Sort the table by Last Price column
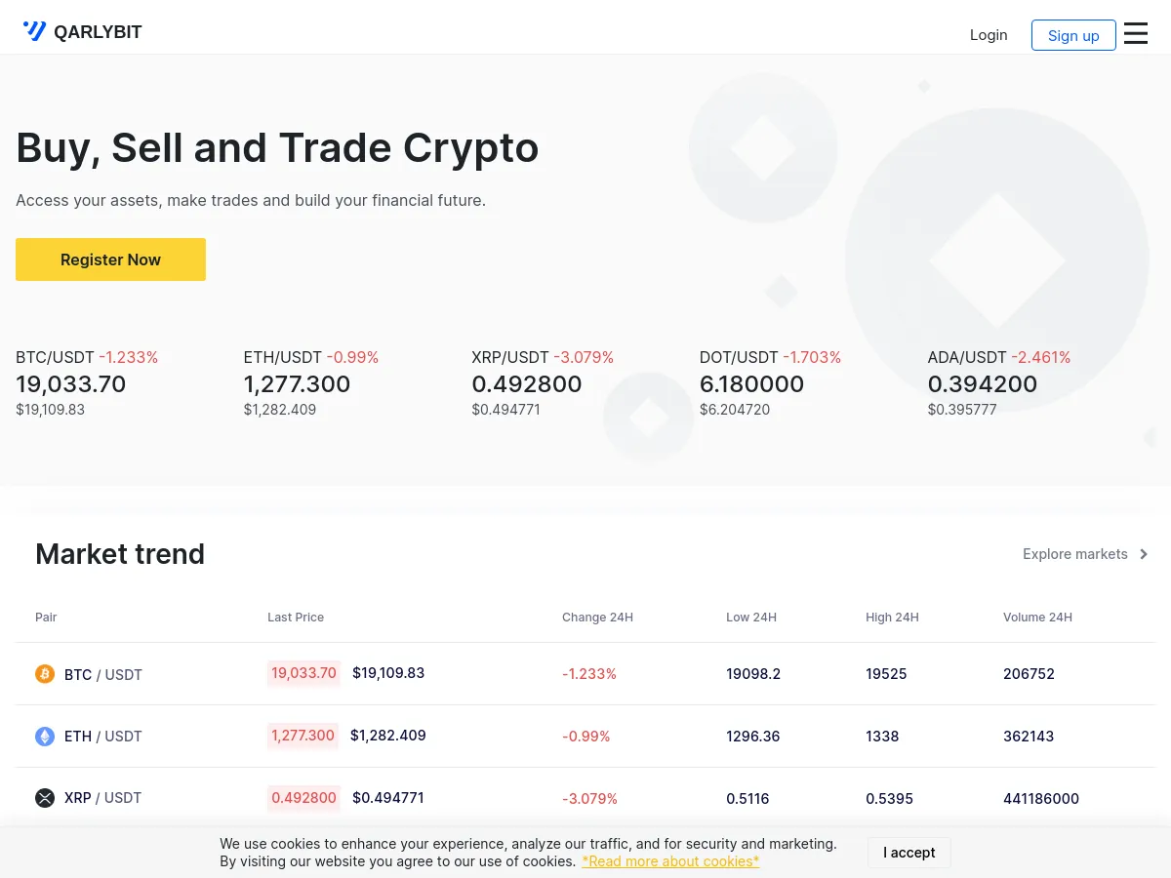Screen dimensions: 1171x878 296,617
